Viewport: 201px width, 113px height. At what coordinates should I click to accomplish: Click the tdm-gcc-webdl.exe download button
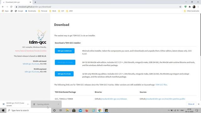(65, 51)
